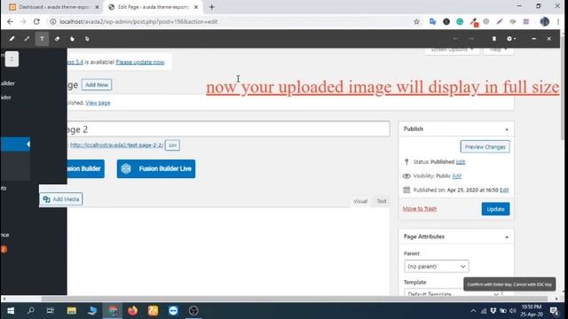This screenshot has width=568, height=319.
Task: Open the Google Translate extension icon
Action: tap(432, 21)
